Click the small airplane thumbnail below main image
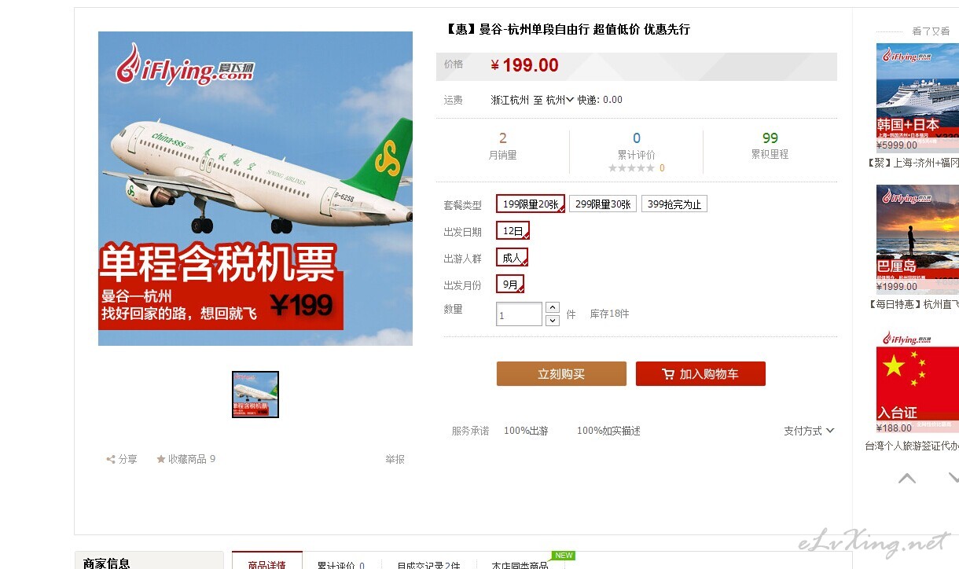Viewport: 959px width, 569px height. click(255, 395)
